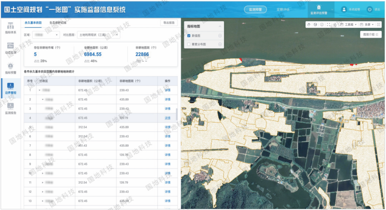Click the 退出 power icon

[370, 9]
